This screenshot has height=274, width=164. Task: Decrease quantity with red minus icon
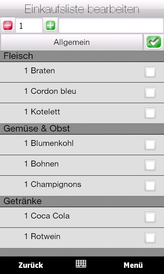(x=8, y=25)
